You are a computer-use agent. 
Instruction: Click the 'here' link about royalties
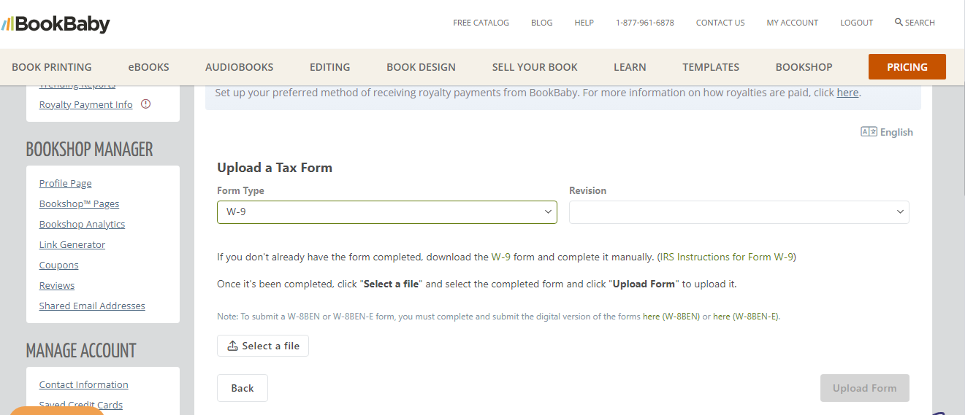(847, 93)
